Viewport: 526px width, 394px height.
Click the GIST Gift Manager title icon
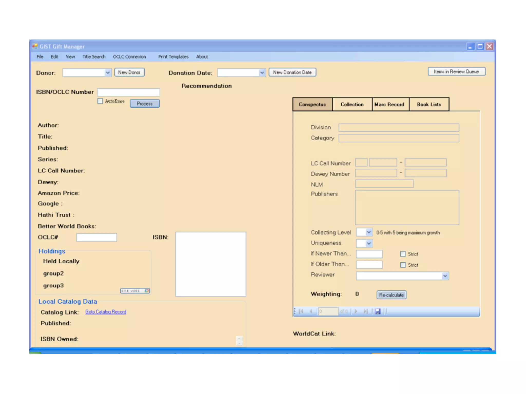[x=35, y=46]
